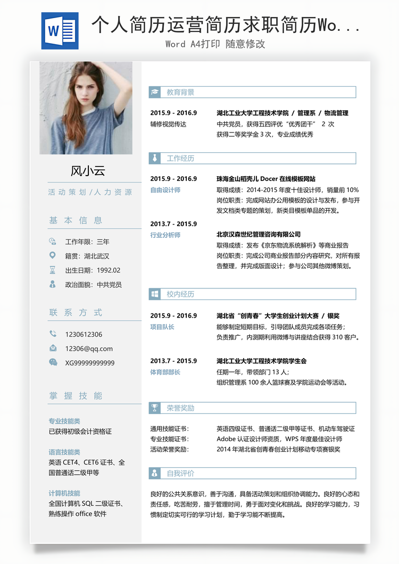Viewport: 399px width, 564px height.
Task: Click the graduation cap icon beside 教育背景
Action: click(155, 92)
